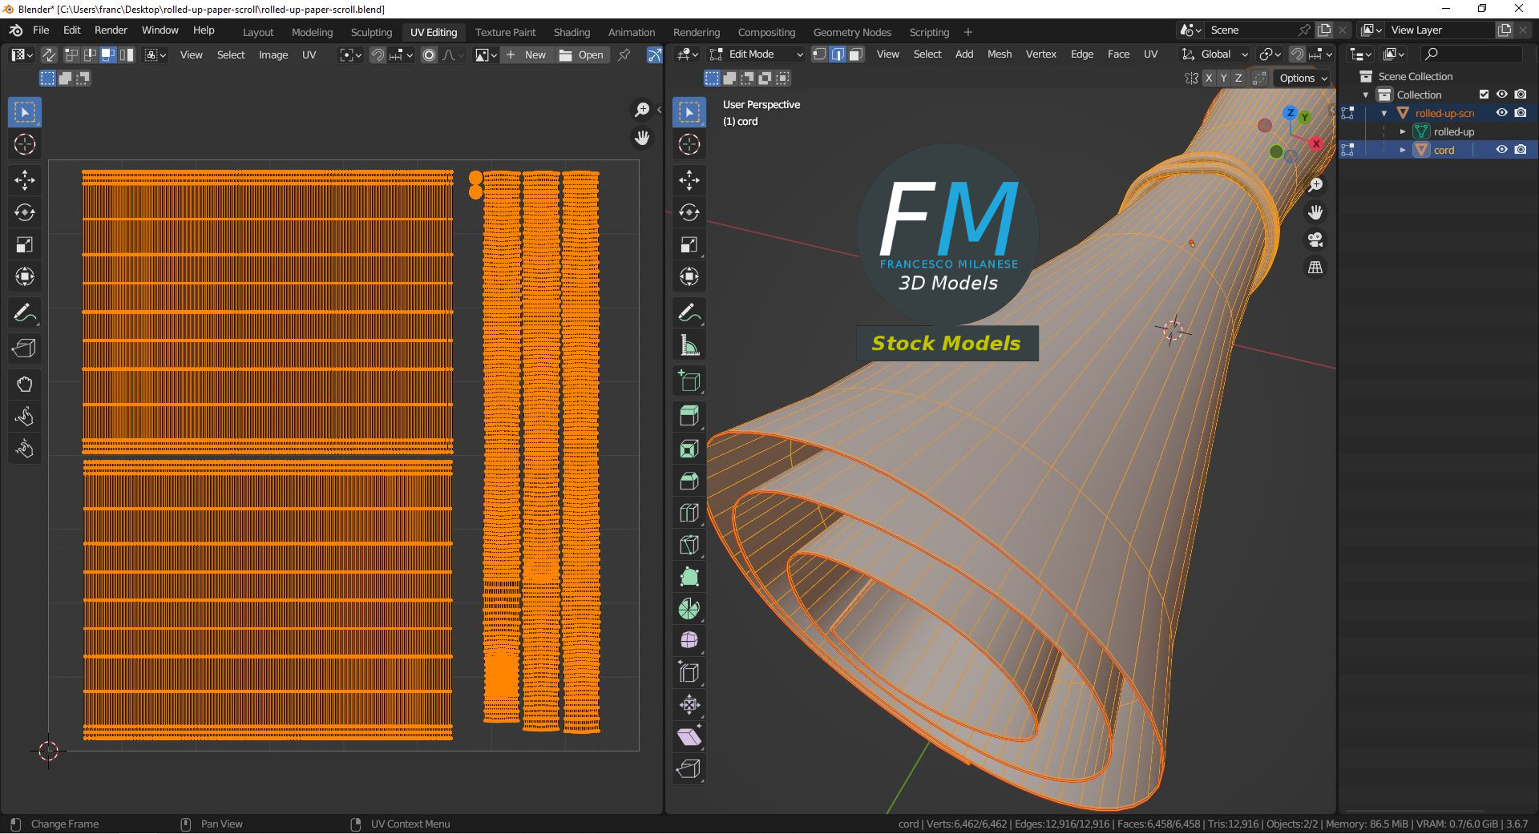
Task: Select the Bevel tool
Action: pyautogui.click(x=689, y=481)
